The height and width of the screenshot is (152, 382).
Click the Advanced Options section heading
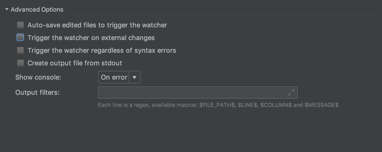[37, 10]
